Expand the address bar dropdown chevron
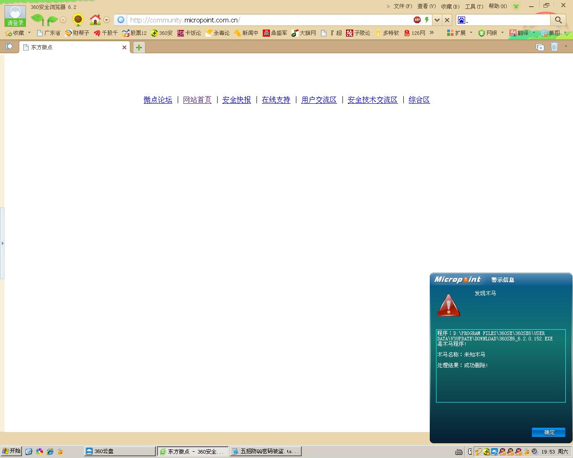 tap(437, 20)
